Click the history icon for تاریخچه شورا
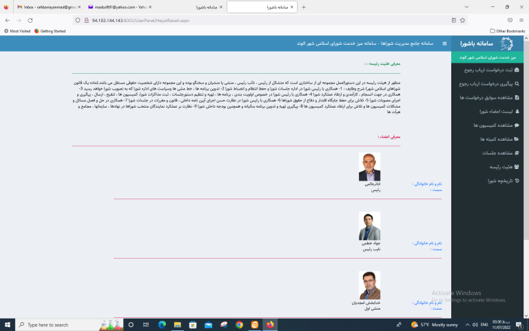Image resolution: width=529 pixels, height=331 pixels. point(517,181)
